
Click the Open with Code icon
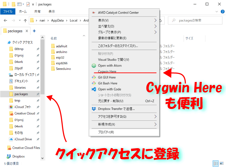click(94, 89)
